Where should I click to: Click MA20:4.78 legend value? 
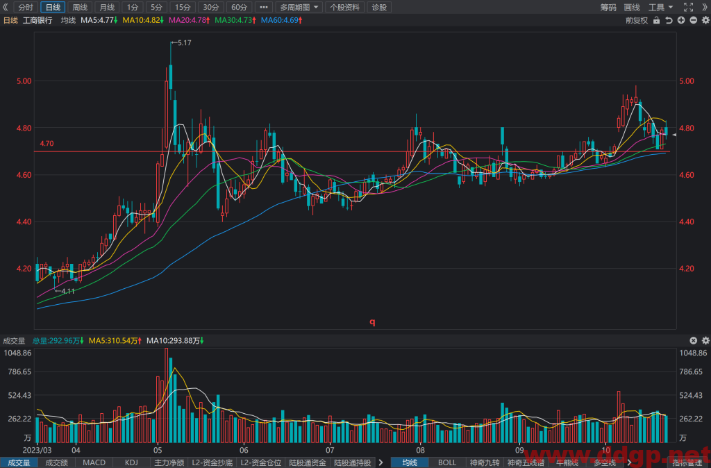click(189, 20)
